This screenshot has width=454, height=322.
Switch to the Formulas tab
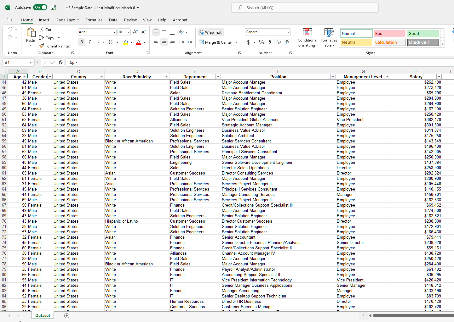pyautogui.click(x=94, y=20)
